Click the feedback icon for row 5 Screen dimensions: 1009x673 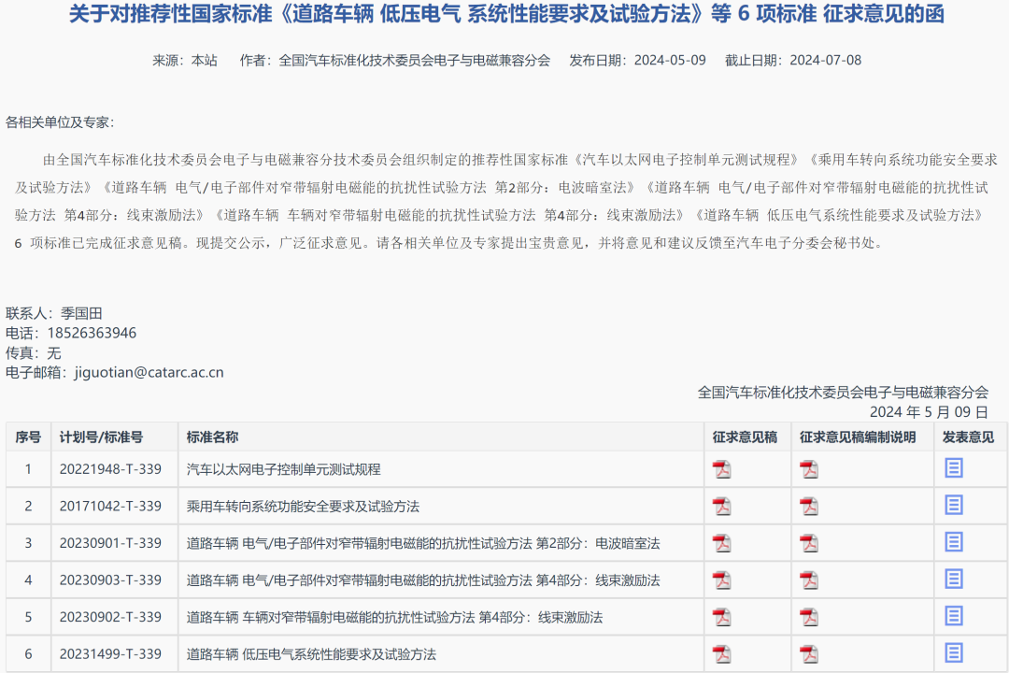tap(954, 617)
